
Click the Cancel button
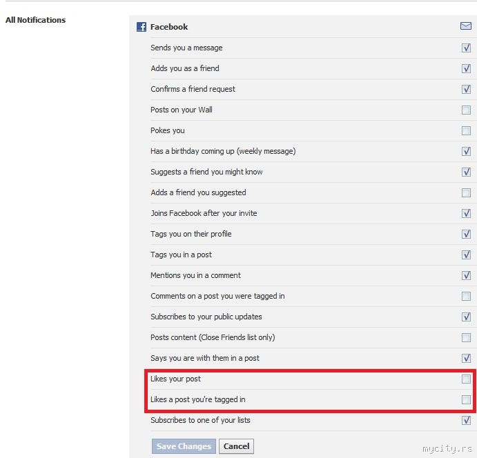pyautogui.click(x=236, y=446)
